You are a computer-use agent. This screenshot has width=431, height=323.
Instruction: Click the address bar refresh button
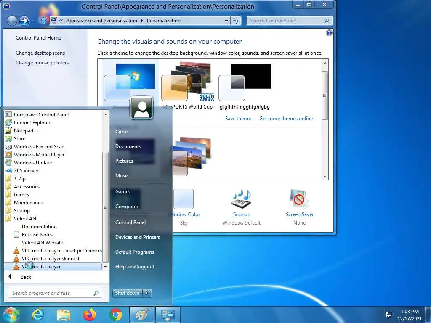(x=236, y=21)
